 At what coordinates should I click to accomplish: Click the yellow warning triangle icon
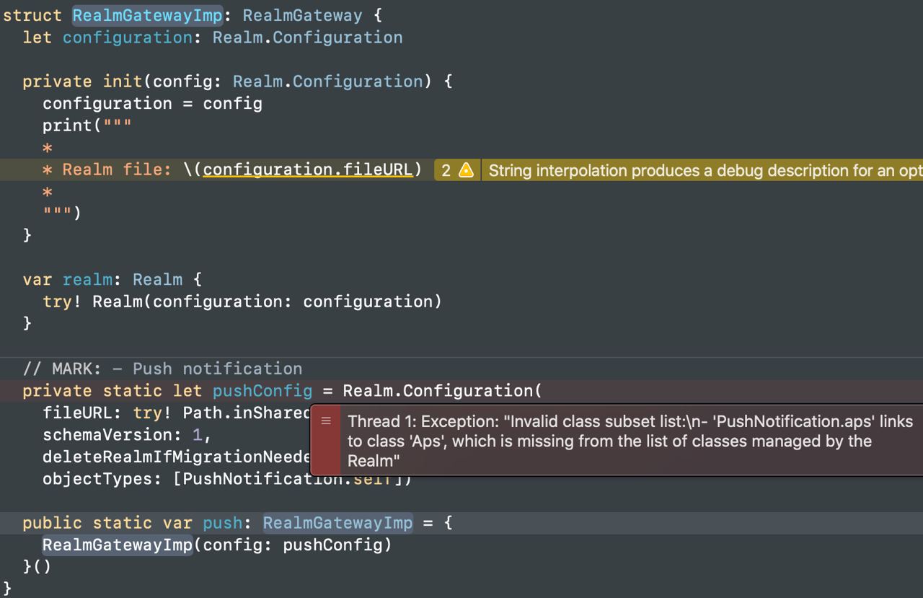click(x=466, y=170)
